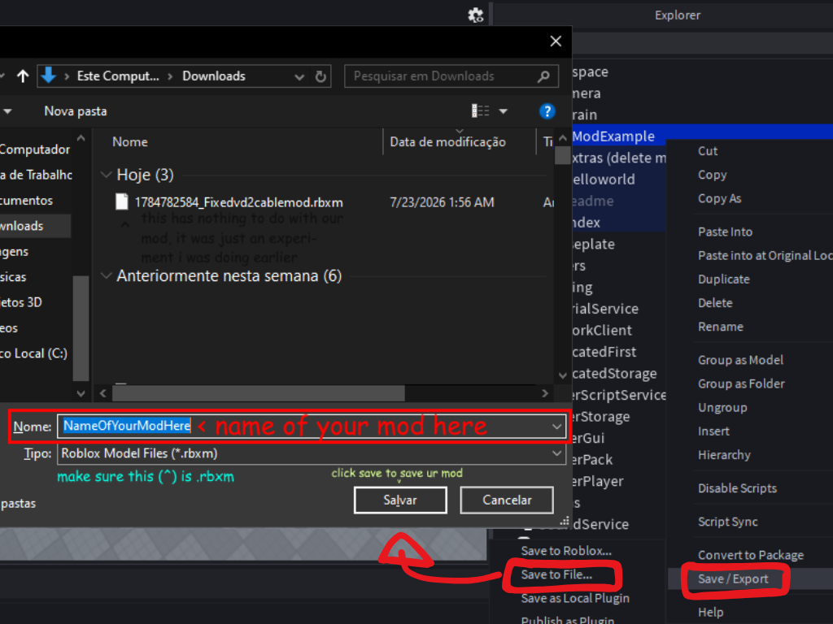This screenshot has height=624, width=833.
Task: Open the Tipo file type dropdown
Action: click(x=556, y=453)
